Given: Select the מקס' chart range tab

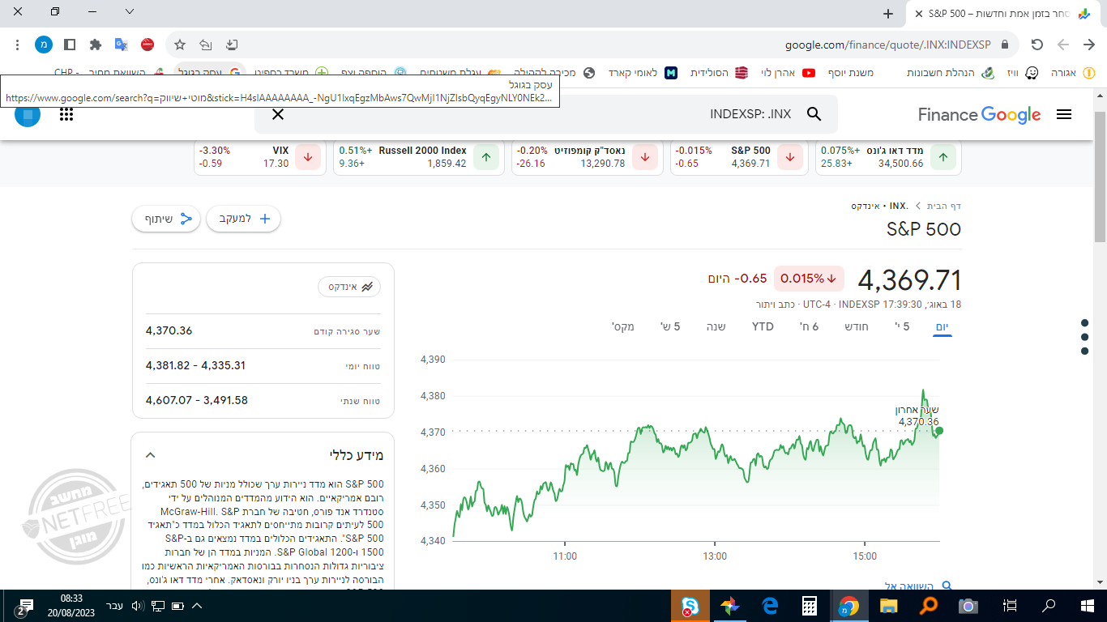Looking at the screenshot, I should pyautogui.click(x=622, y=326).
